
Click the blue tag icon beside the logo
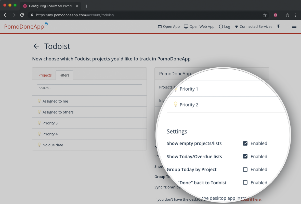[46, 24]
